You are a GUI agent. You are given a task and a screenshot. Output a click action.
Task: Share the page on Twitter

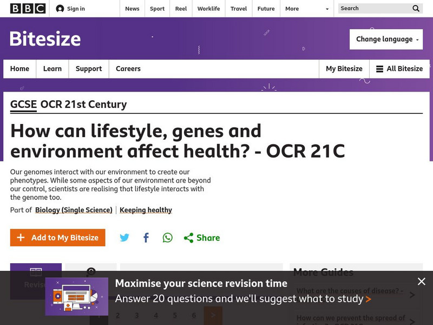tap(124, 238)
